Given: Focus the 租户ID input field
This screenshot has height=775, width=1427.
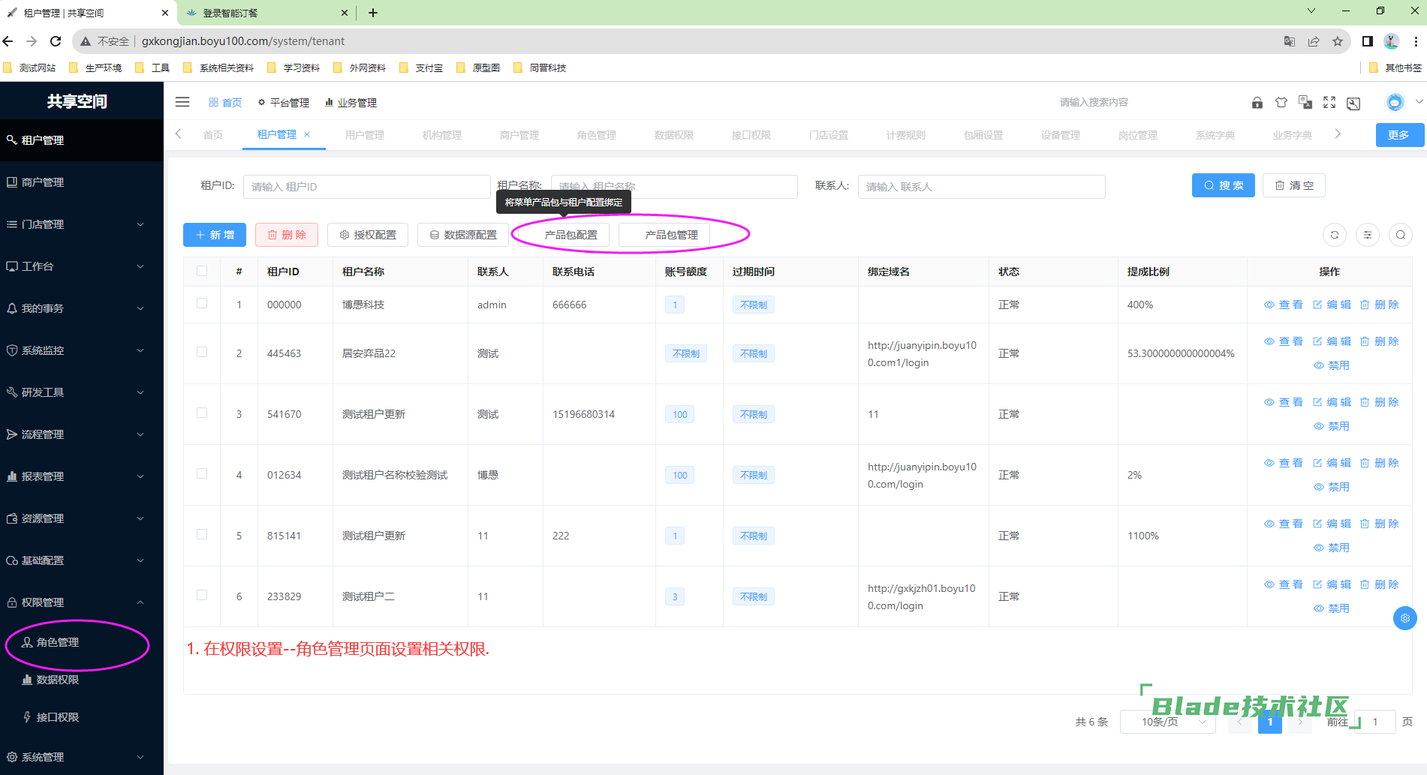Looking at the screenshot, I should point(366,187).
